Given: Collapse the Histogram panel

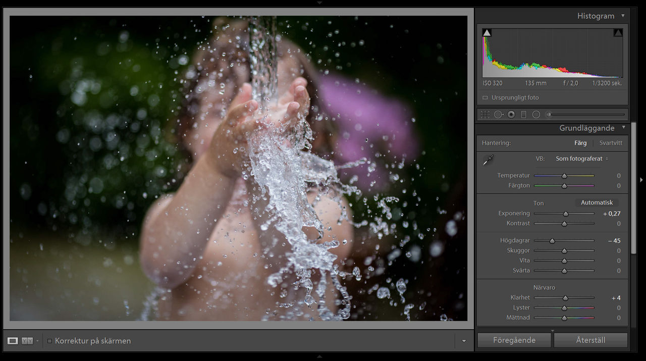Looking at the screenshot, I should click(623, 16).
